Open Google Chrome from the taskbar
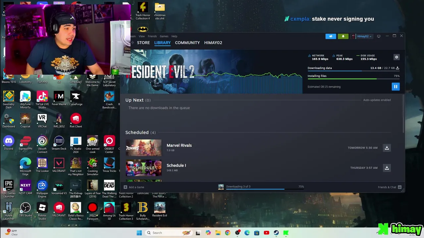Viewport: 424px width, 238px height. 228,233
